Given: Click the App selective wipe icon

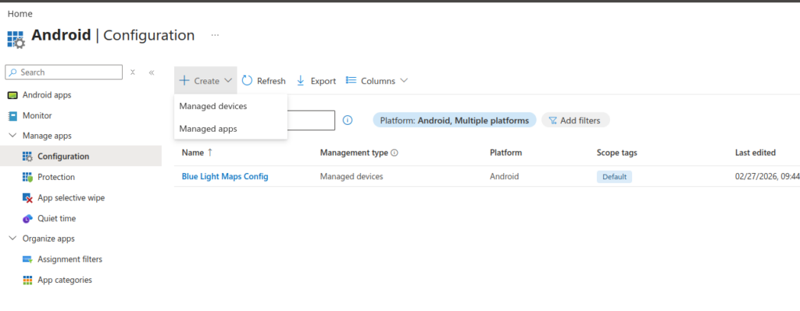Looking at the screenshot, I should click(27, 198).
